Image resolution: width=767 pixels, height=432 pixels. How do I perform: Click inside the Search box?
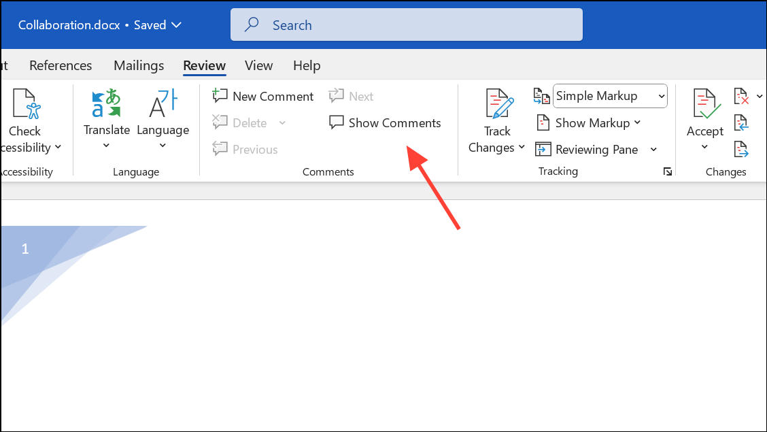click(406, 24)
